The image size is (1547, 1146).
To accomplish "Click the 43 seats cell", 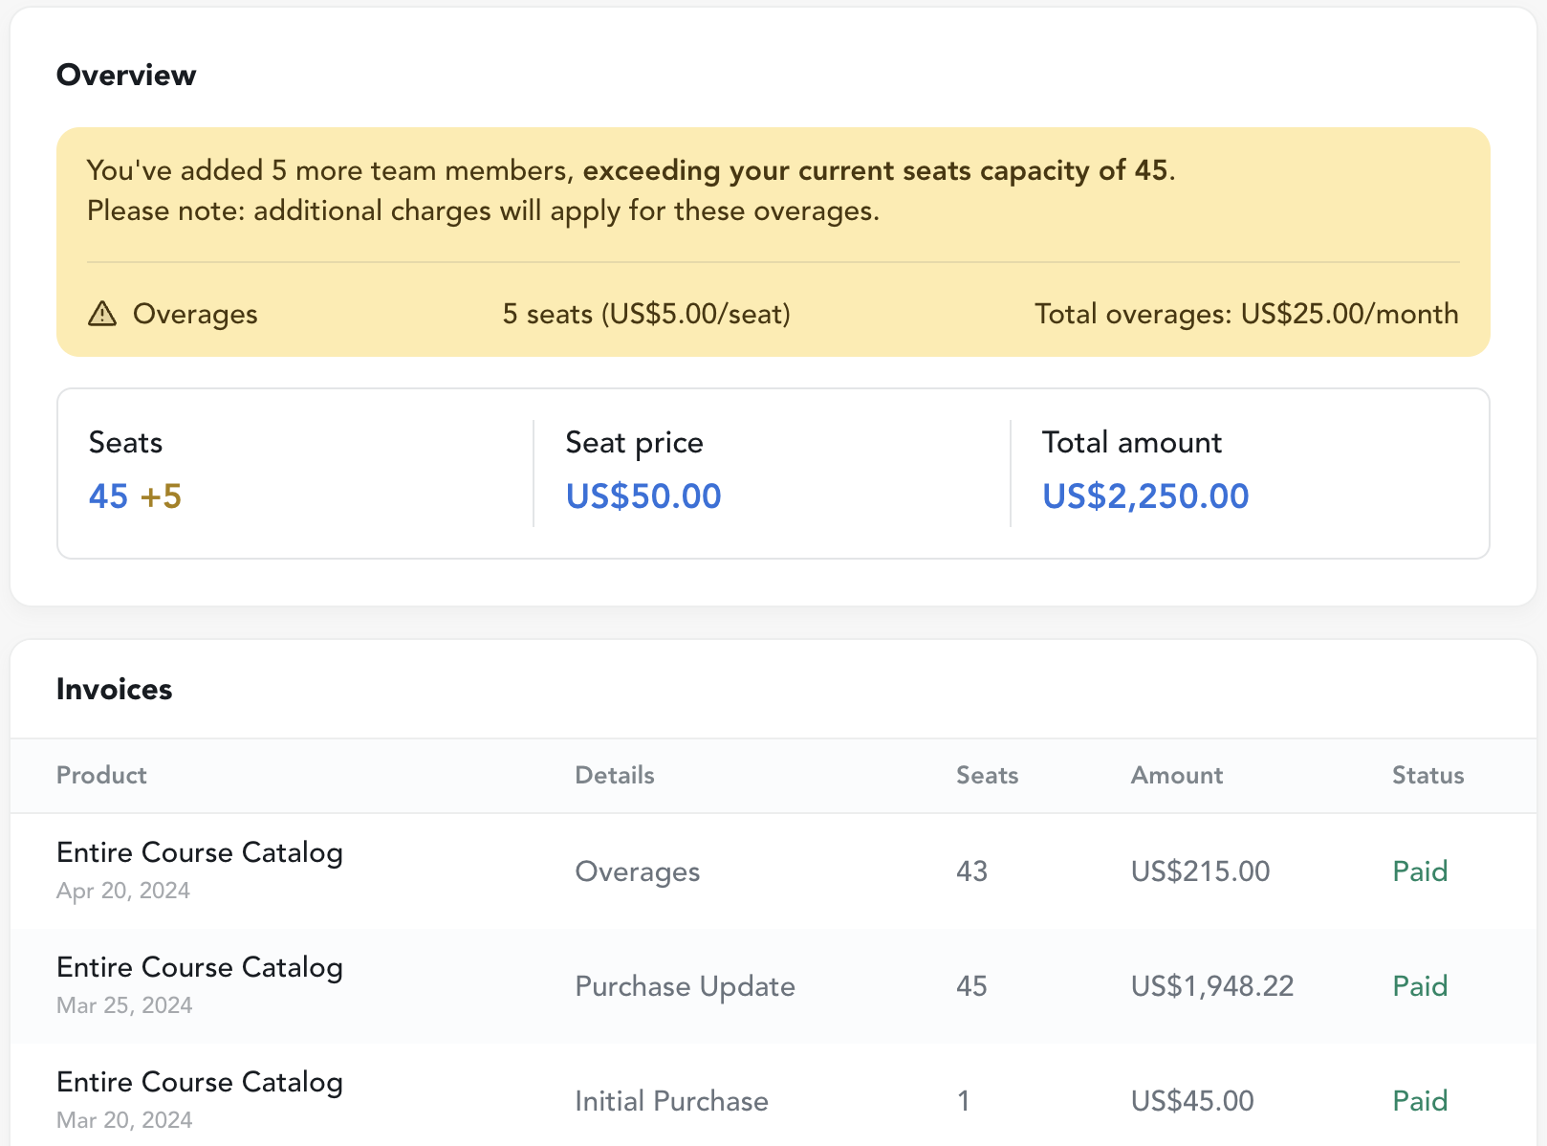I will point(972,871).
